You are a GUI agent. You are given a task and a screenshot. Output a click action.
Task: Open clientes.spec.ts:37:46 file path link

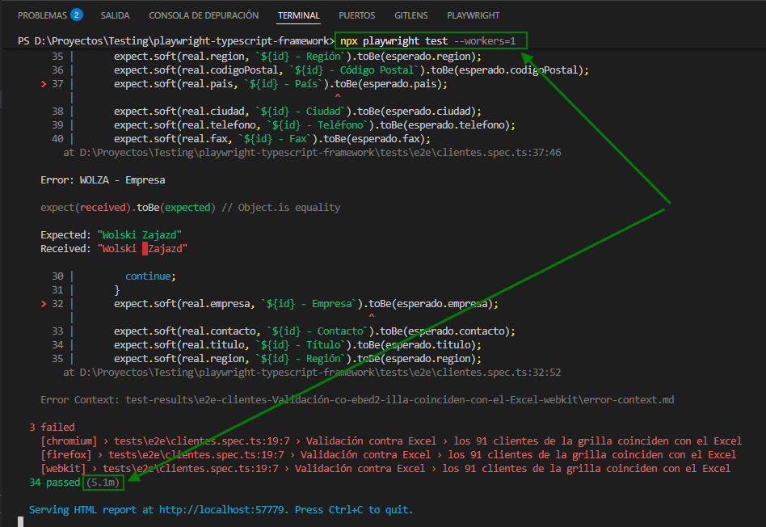(x=320, y=153)
